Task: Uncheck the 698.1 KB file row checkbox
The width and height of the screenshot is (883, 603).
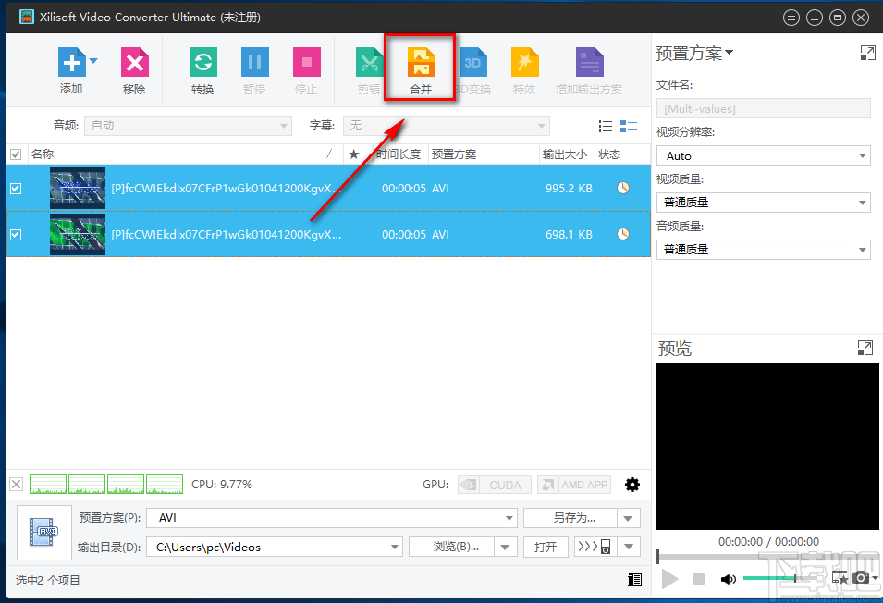Action: (16, 235)
